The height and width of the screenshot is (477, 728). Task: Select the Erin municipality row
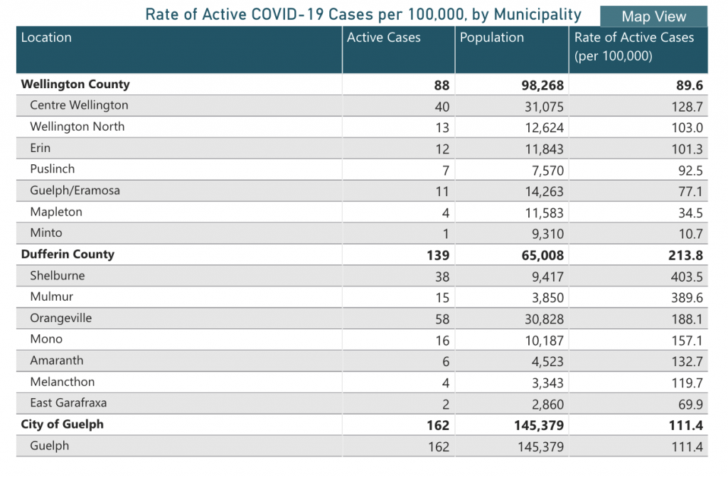[x=41, y=148]
